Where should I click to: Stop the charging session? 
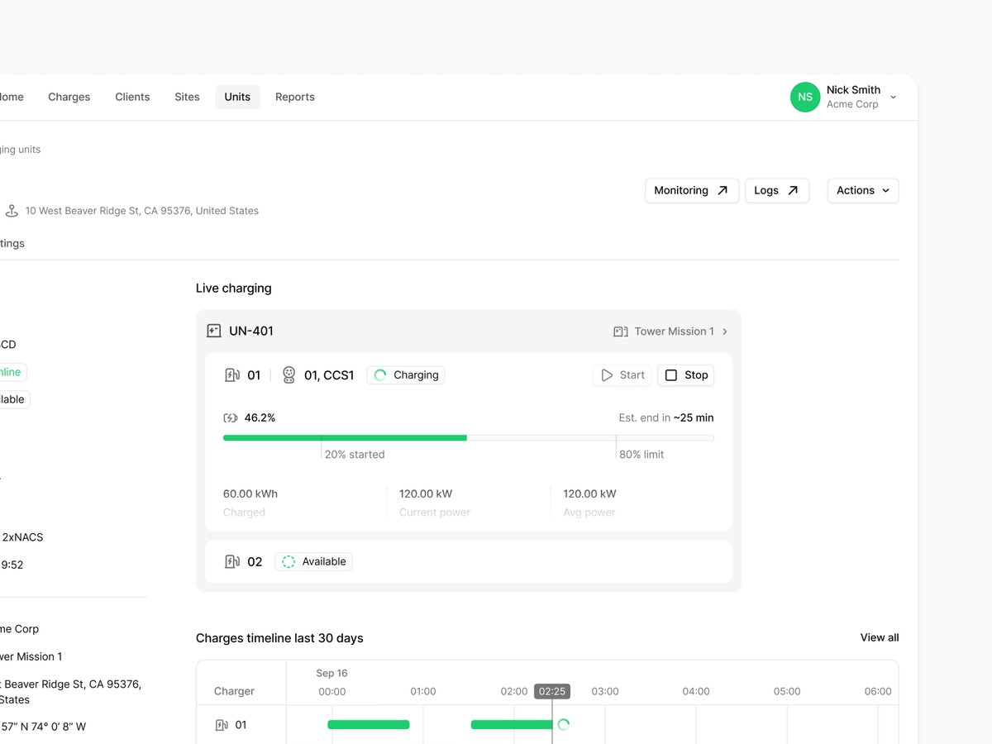(x=686, y=375)
